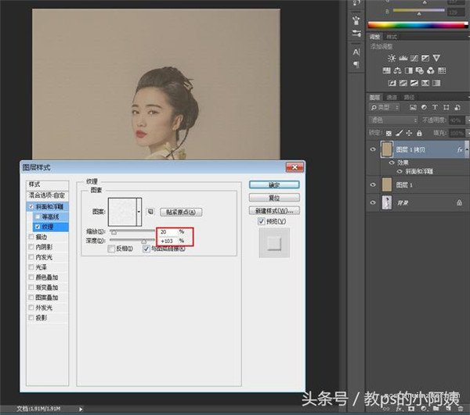Add a Vibrance adjustment (triangle icon)
Image resolution: width=470 pixels, height=415 pixels.
(436, 58)
